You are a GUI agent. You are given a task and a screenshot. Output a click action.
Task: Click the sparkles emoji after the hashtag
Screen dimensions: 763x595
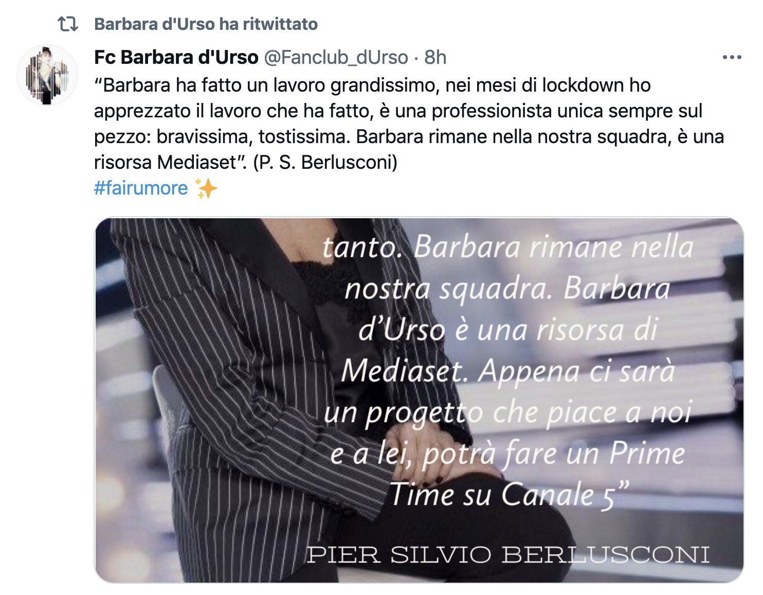[x=206, y=188]
